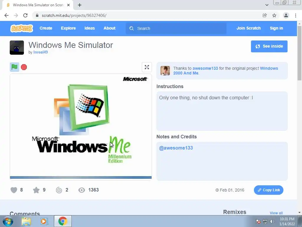The height and width of the screenshot is (227, 302).
Task: Click Action Center flag tray icon
Action: coord(258,221)
